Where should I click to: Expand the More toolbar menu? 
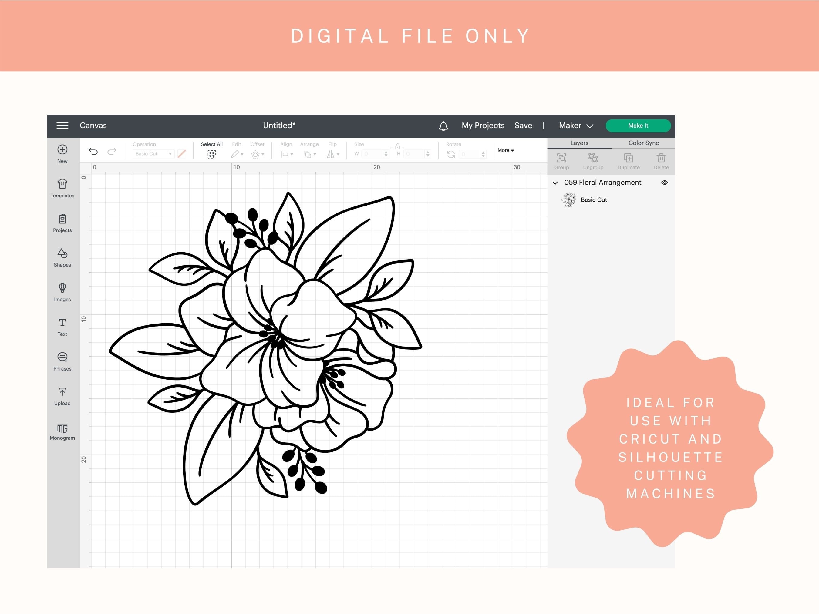[x=506, y=150]
